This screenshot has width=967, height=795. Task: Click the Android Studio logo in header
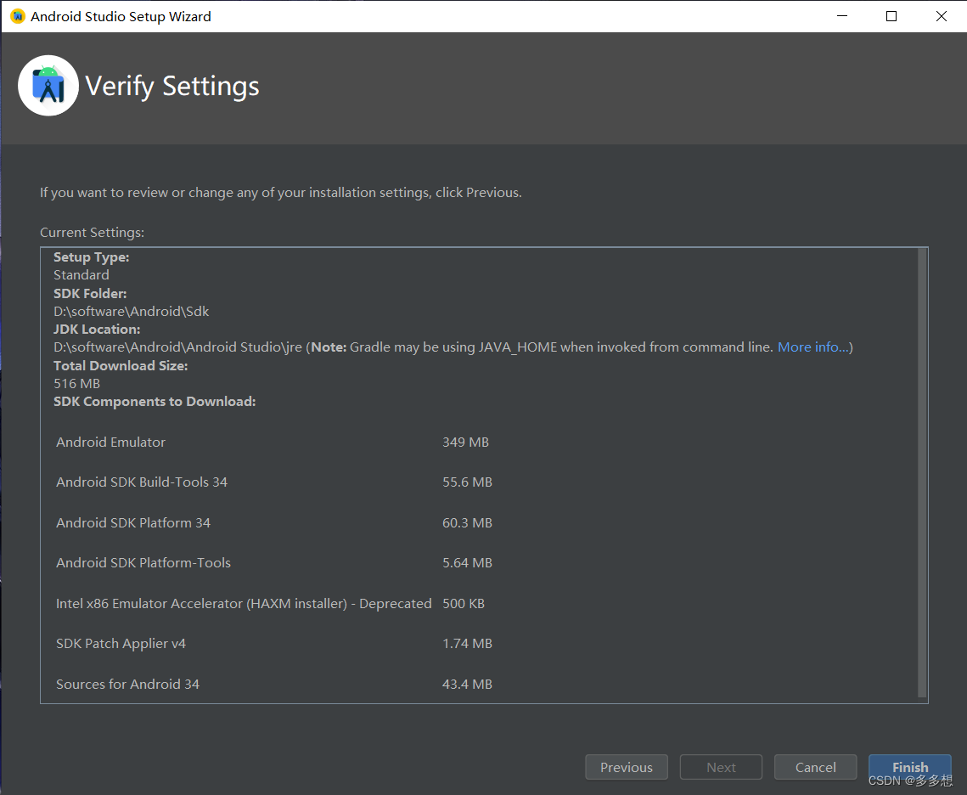pos(48,86)
